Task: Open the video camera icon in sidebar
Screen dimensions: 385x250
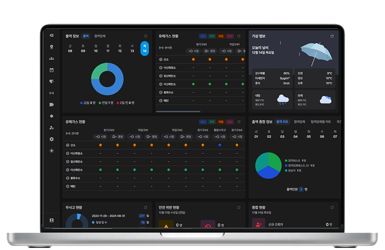Action: click(x=51, y=104)
